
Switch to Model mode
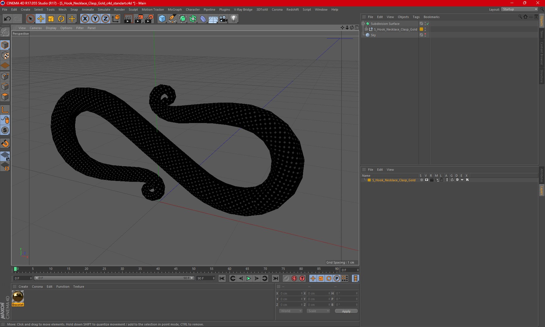(x=5, y=45)
